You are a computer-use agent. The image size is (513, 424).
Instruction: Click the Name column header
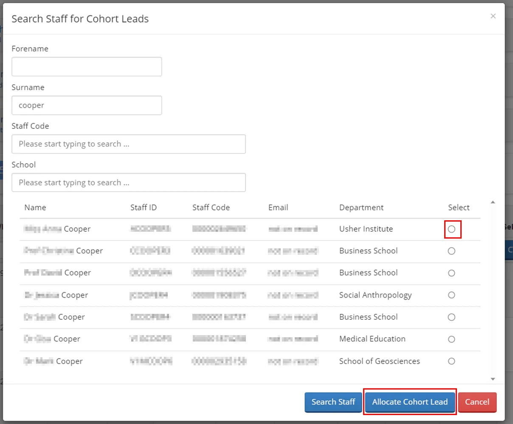[x=35, y=208]
